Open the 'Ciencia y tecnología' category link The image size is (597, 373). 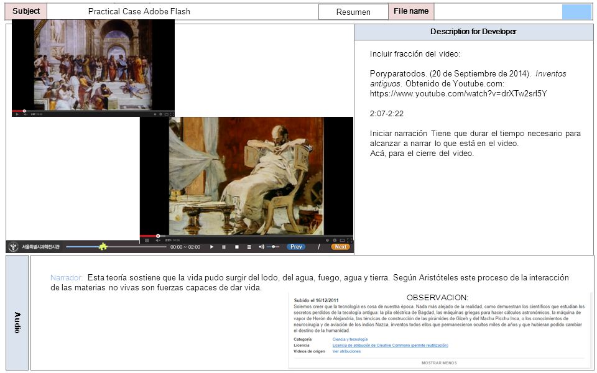tap(350, 339)
